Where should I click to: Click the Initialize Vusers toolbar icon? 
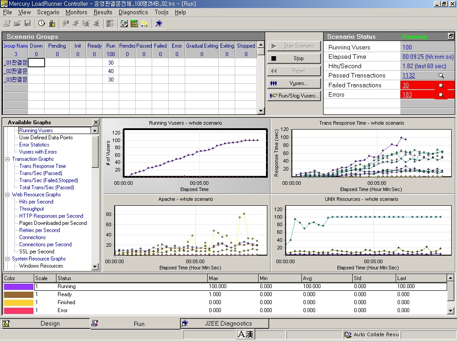(x=66, y=24)
